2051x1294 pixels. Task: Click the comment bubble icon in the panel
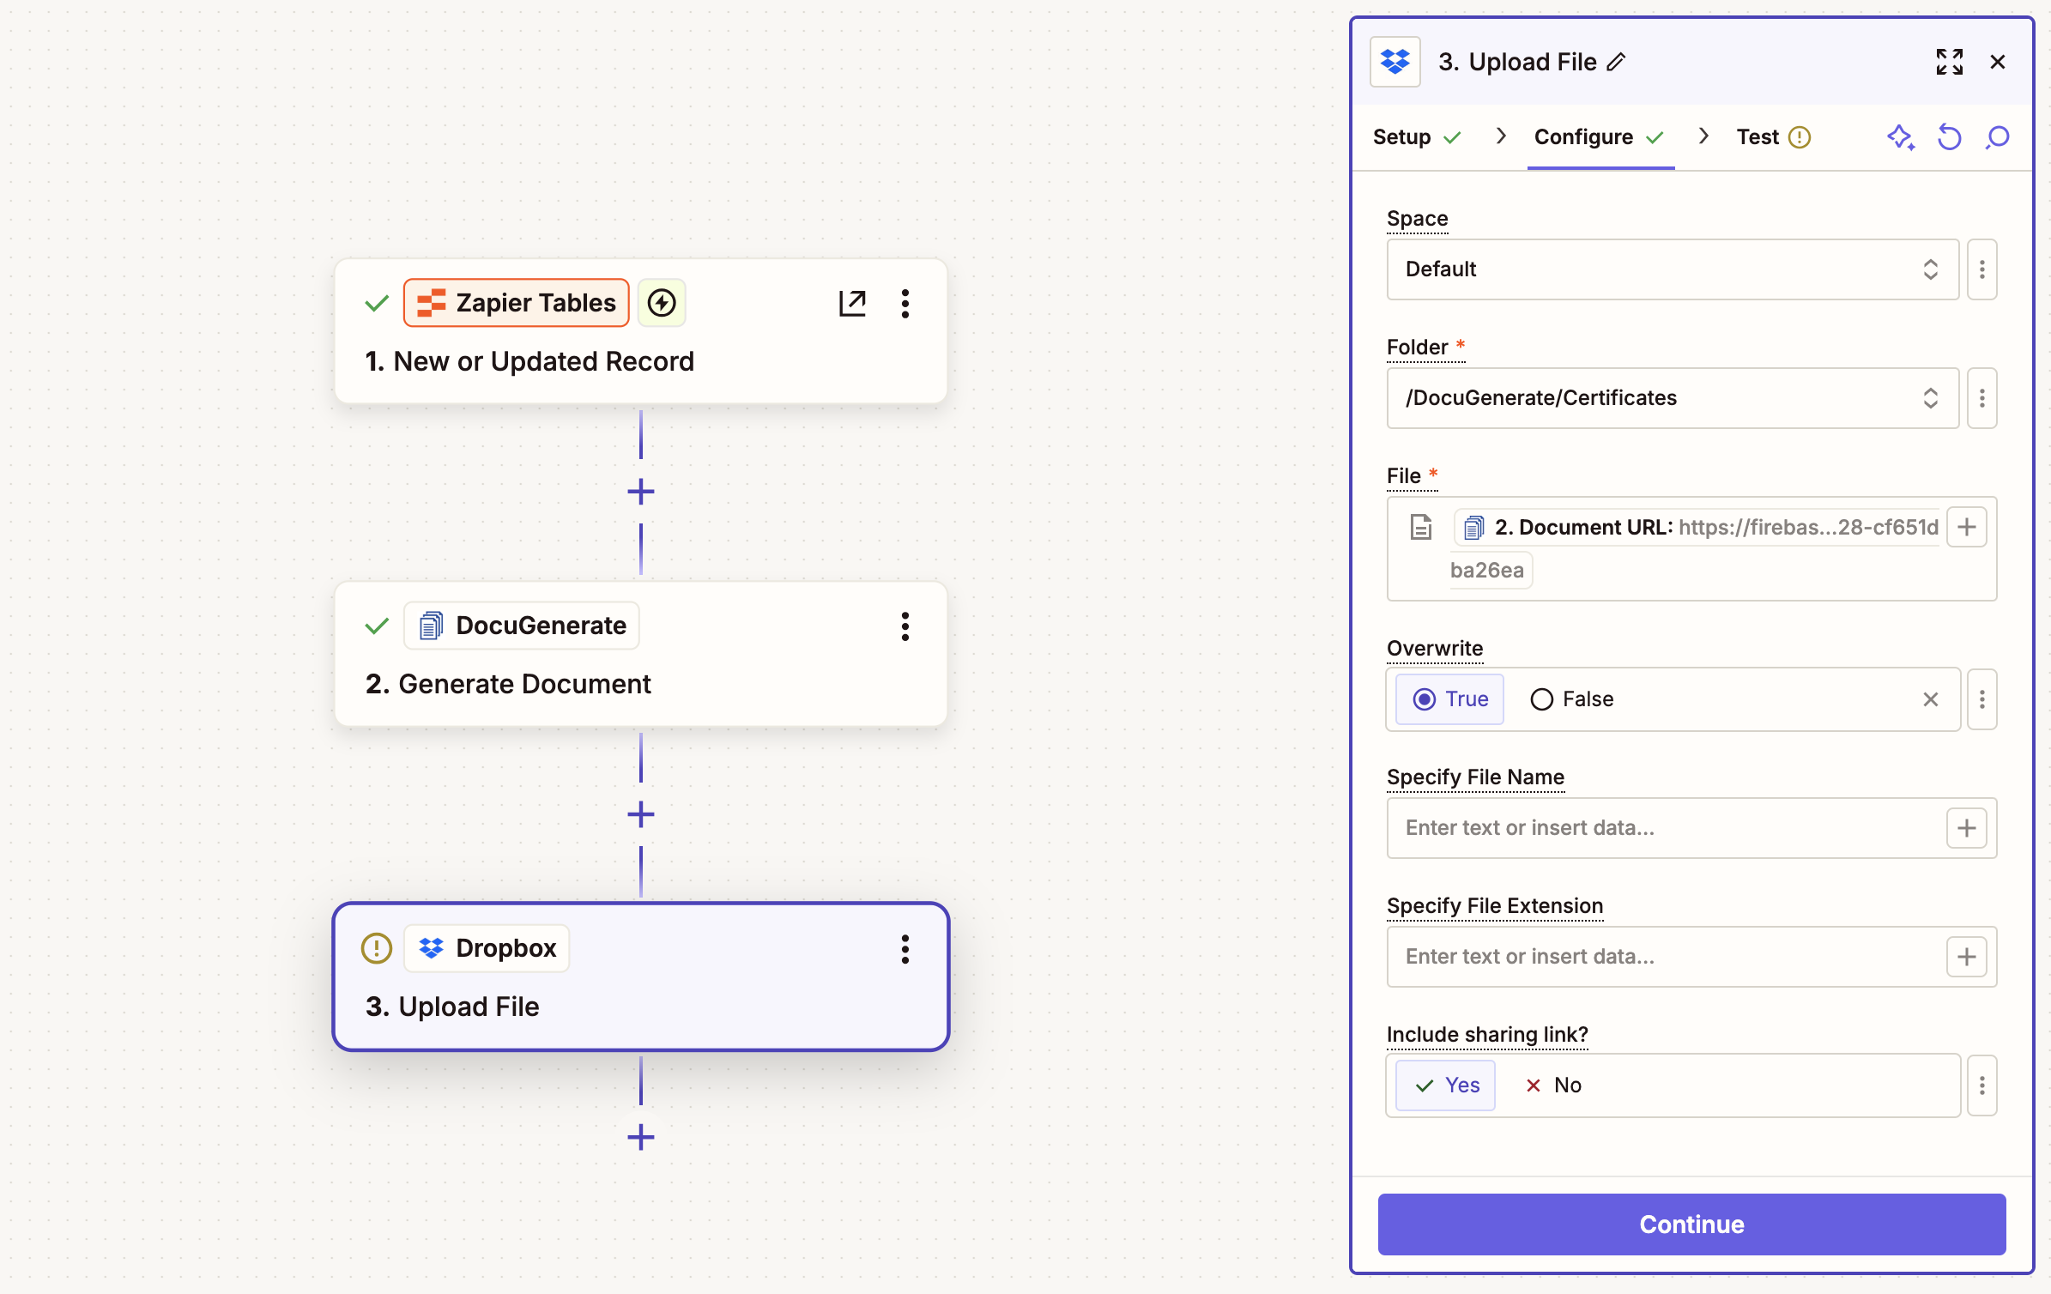click(x=1998, y=137)
